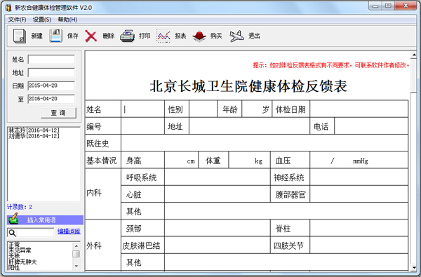Click the 呼吸系统 value cell
The width and height of the screenshot is (421, 277).
(x=218, y=177)
